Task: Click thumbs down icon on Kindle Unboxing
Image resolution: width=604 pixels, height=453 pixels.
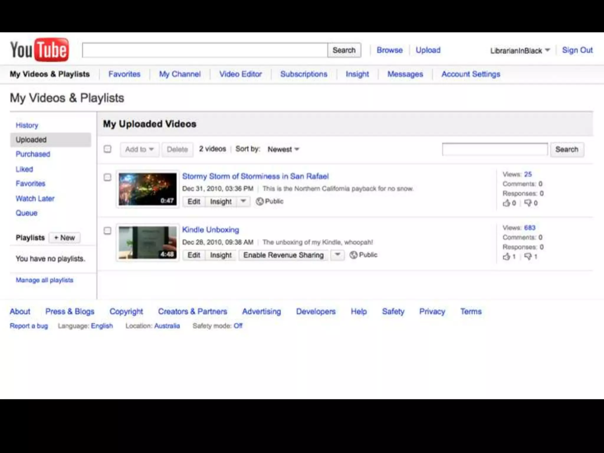Action: pos(528,257)
